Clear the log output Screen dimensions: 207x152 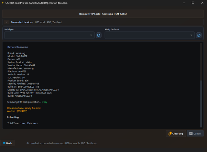tap(176, 134)
